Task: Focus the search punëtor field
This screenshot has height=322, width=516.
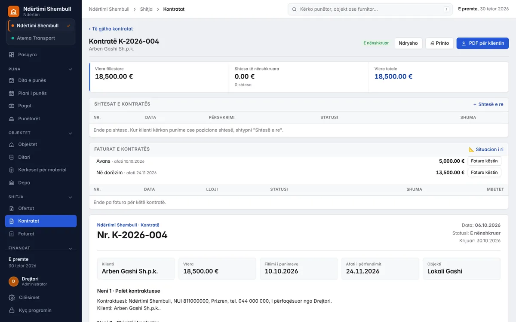Action: click(x=370, y=9)
